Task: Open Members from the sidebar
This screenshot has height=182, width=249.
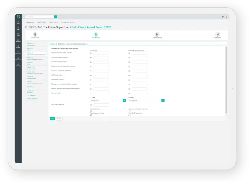Action: (x=18, y=40)
